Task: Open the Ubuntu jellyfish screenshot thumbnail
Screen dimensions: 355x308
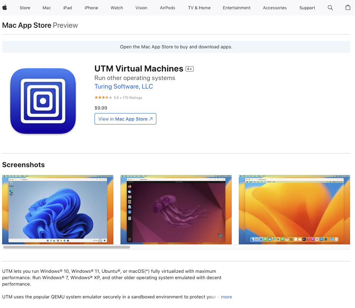Action: pos(176,209)
